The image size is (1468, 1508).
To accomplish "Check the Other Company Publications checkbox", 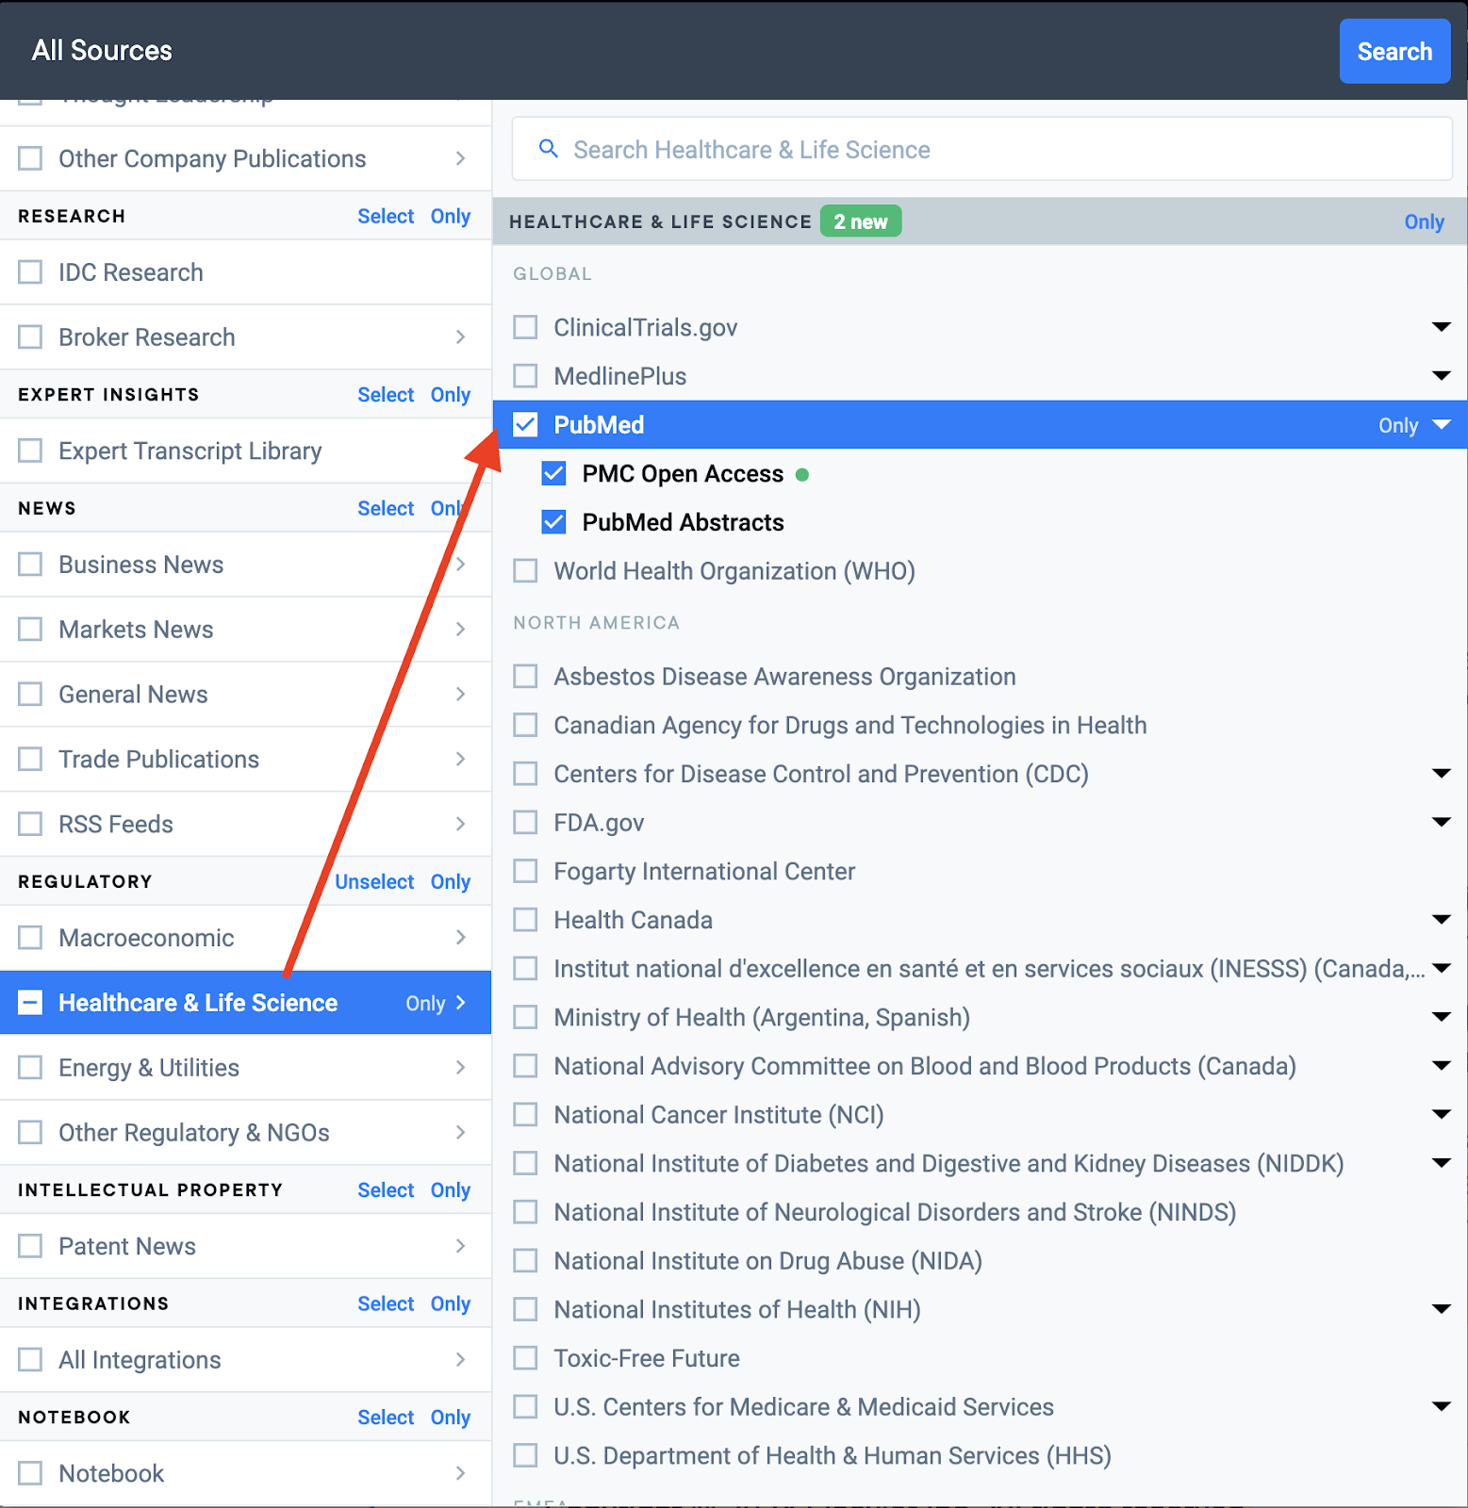I will 30,158.
